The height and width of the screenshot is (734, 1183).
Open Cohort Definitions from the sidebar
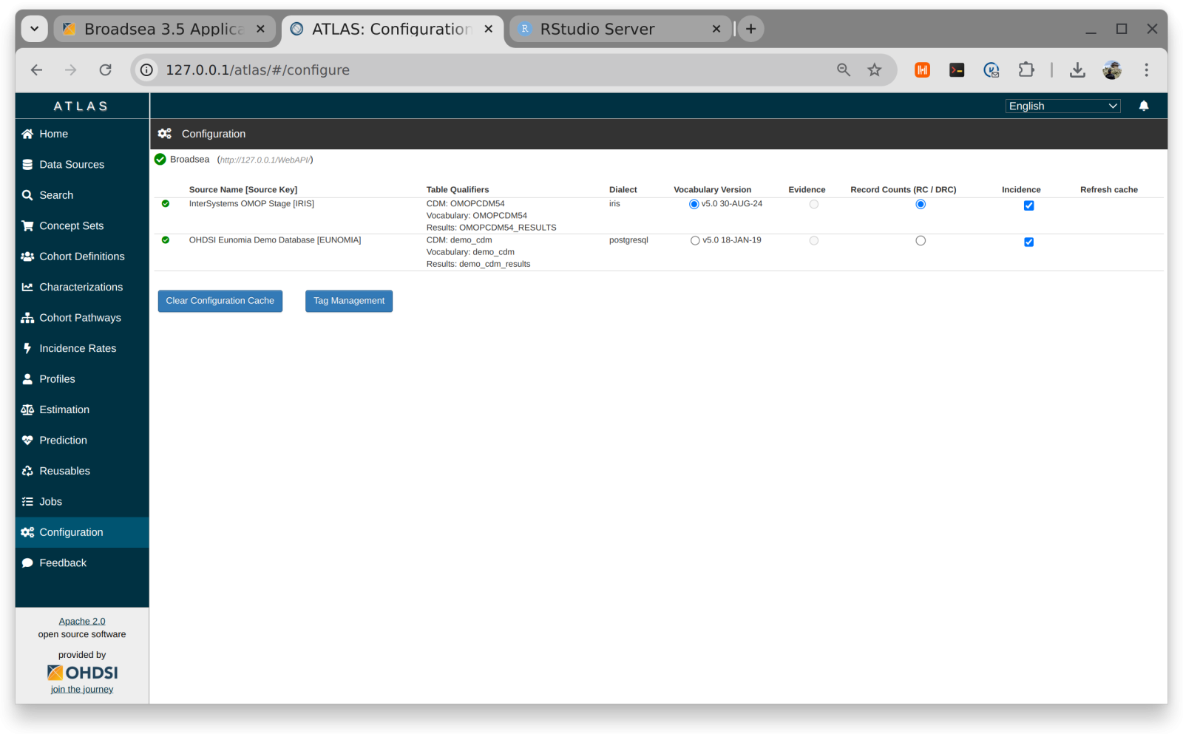point(81,256)
